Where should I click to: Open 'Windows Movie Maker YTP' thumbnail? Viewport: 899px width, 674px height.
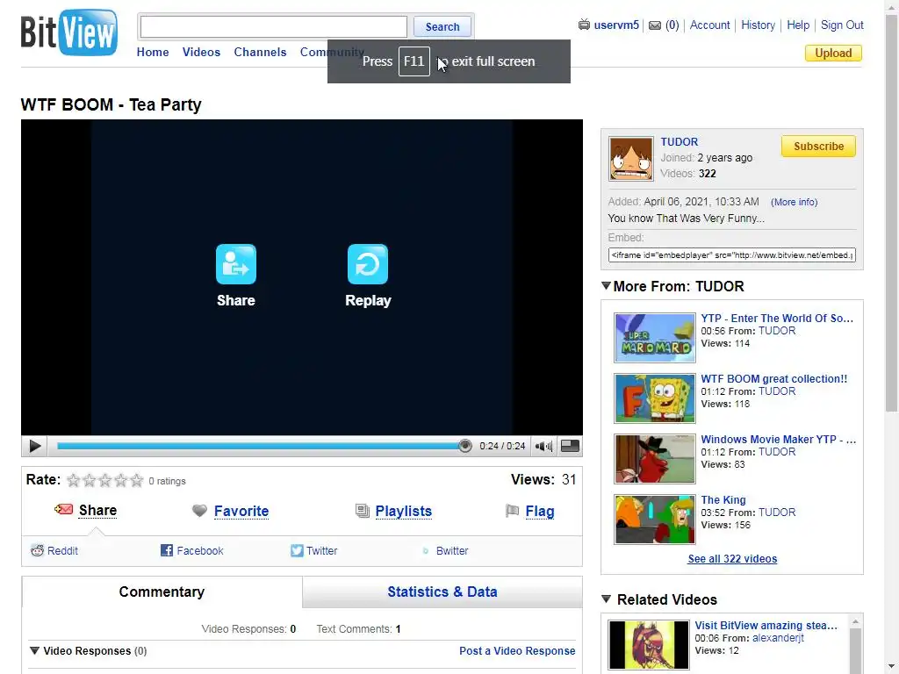(655, 458)
